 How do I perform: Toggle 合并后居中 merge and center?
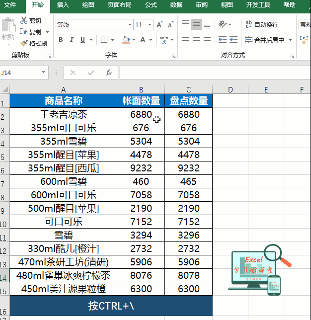[x=264, y=40]
